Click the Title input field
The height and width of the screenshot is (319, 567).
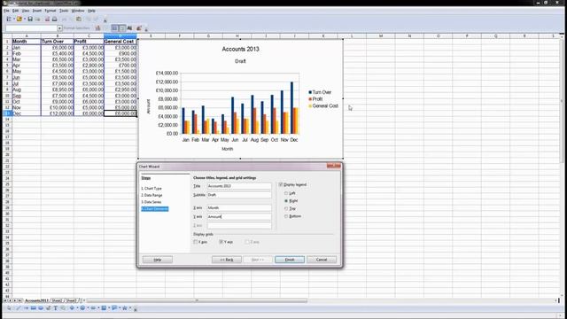point(239,186)
